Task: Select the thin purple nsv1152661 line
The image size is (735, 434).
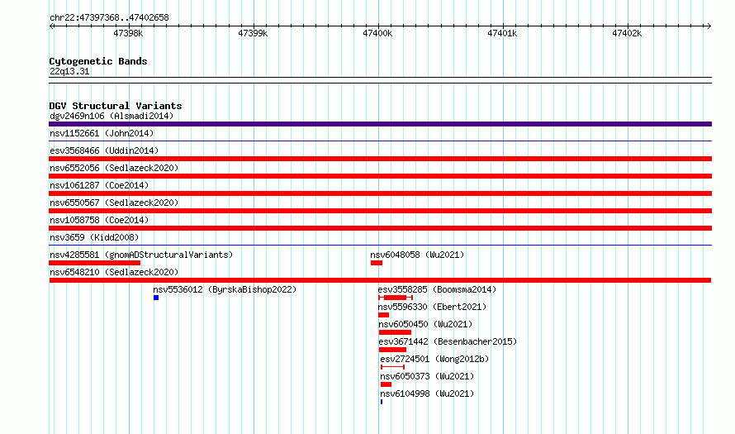Action: coord(380,141)
